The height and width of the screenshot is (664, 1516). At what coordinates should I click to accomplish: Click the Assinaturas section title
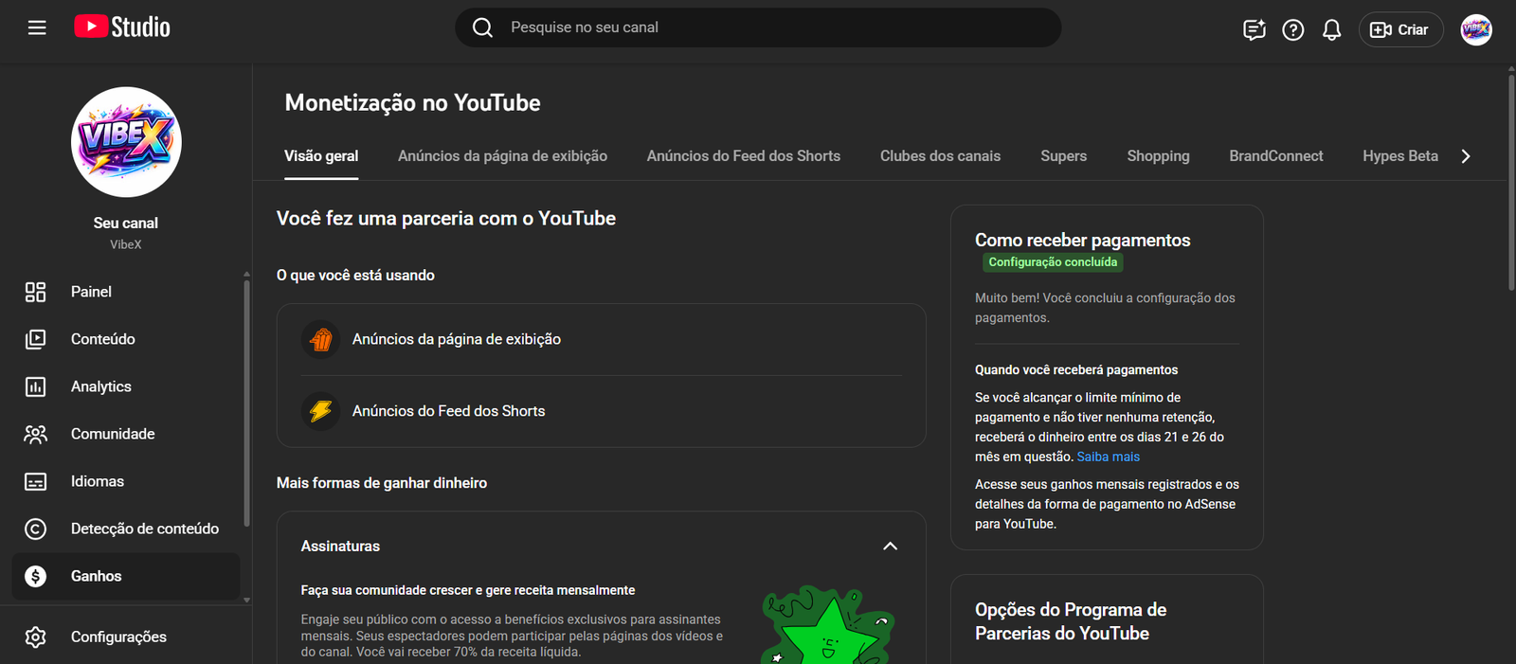340,547
